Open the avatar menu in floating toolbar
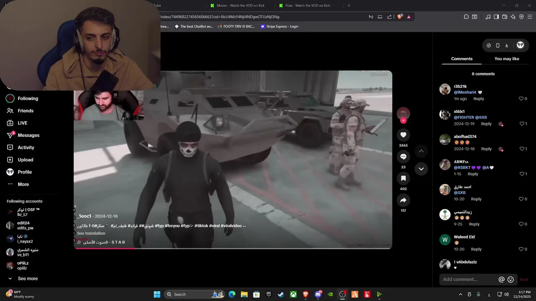The image size is (536, 301). click(x=521, y=45)
